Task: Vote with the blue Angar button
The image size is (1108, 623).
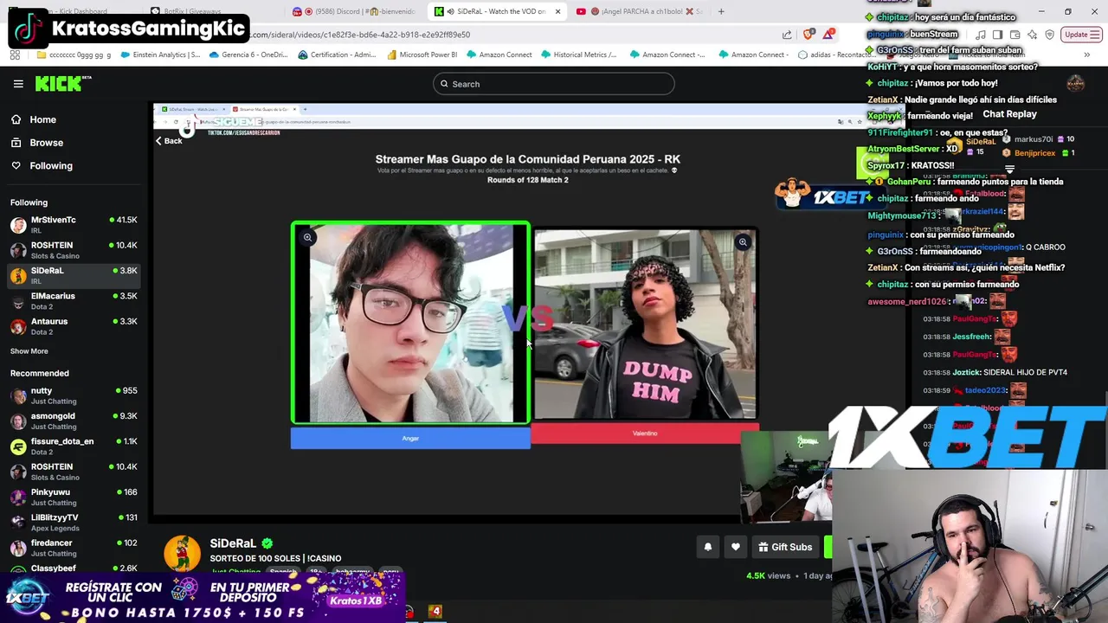Action: (410, 439)
